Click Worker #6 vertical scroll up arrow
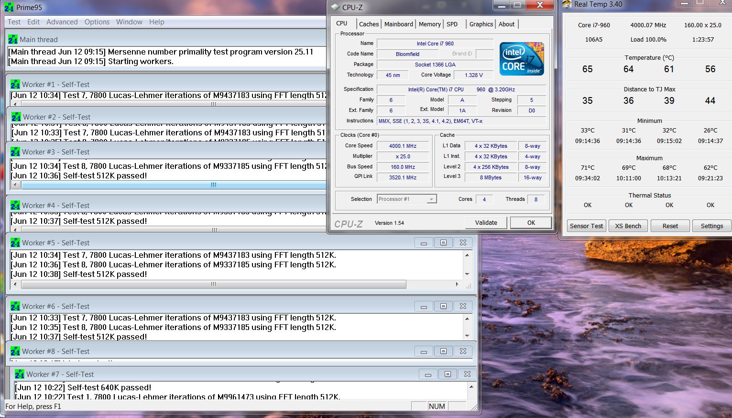Screen dimensions: 732x418 [x=467, y=318]
